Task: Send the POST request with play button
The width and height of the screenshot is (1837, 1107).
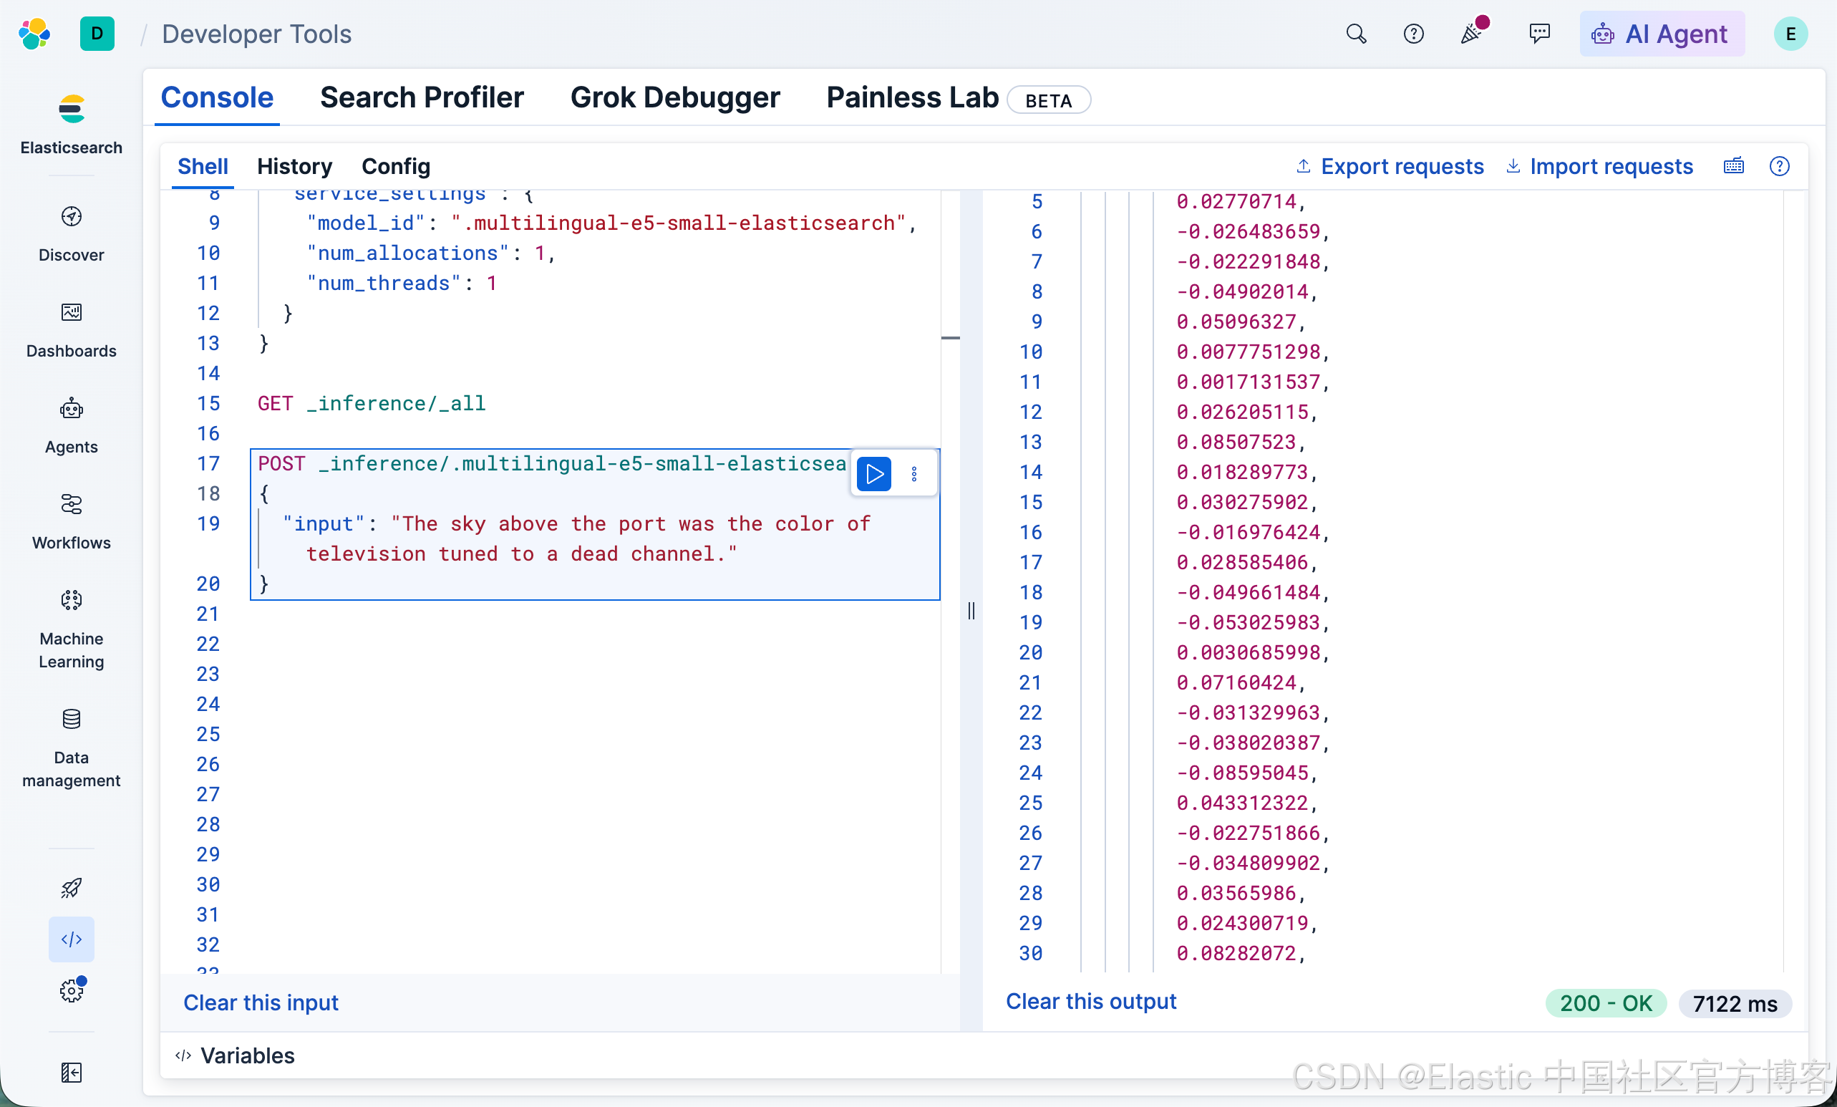Action: [x=874, y=473]
